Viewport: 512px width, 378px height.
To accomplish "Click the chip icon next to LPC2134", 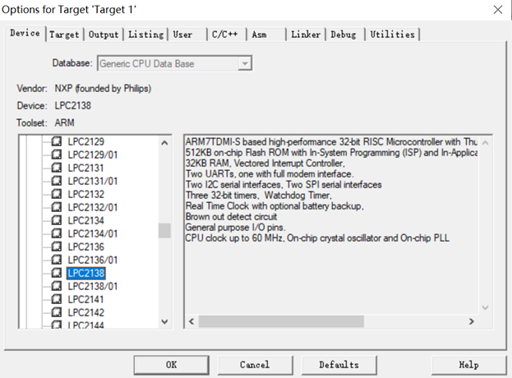I will [x=57, y=220].
